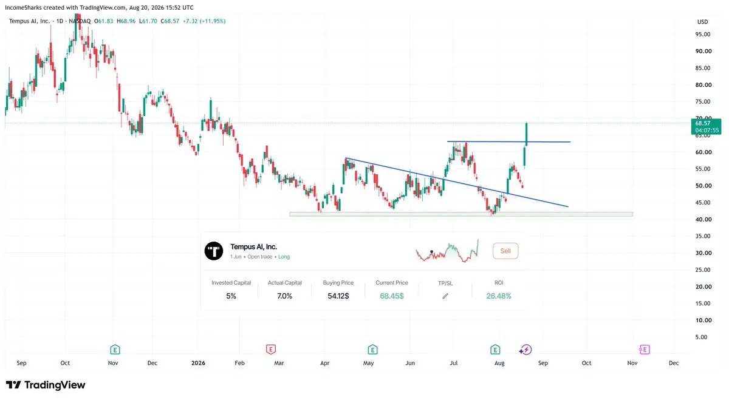The width and height of the screenshot is (729, 400).
Task: Click the 'Jun' label on time axis
Action: click(410, 363)
